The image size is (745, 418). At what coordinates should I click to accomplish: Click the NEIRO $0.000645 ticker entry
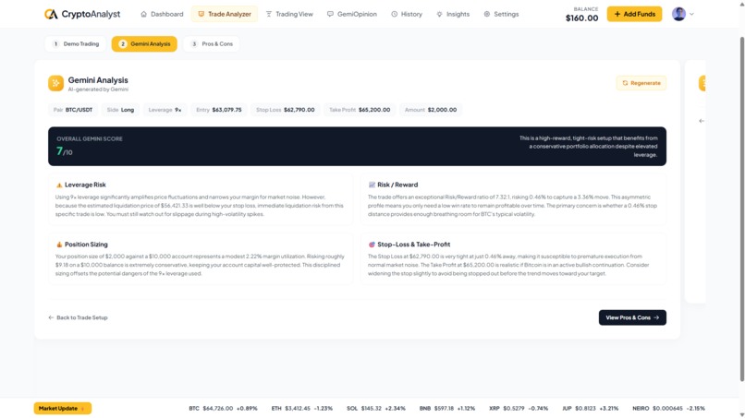pos(668,408)
